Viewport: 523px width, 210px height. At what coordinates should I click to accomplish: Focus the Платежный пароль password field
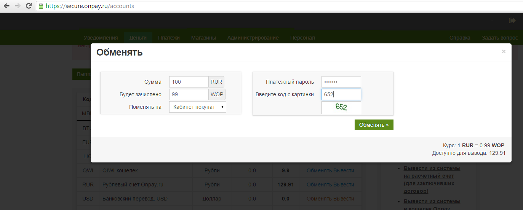click(341, 82)
